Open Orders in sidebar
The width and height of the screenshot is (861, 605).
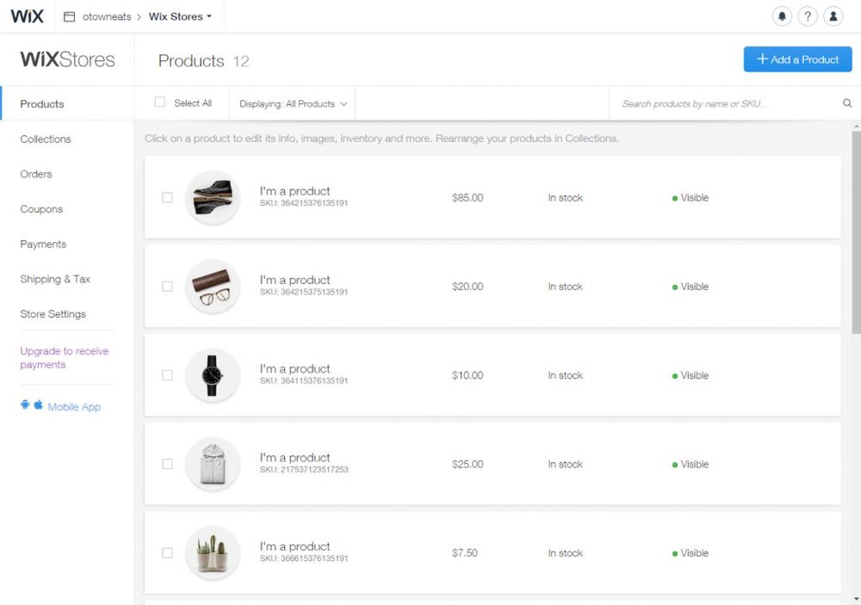[36, 174]
